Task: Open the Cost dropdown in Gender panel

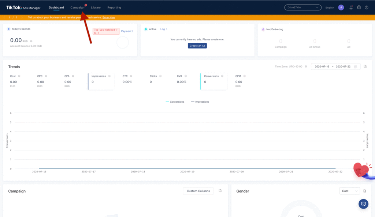Action: coord(350,191)
